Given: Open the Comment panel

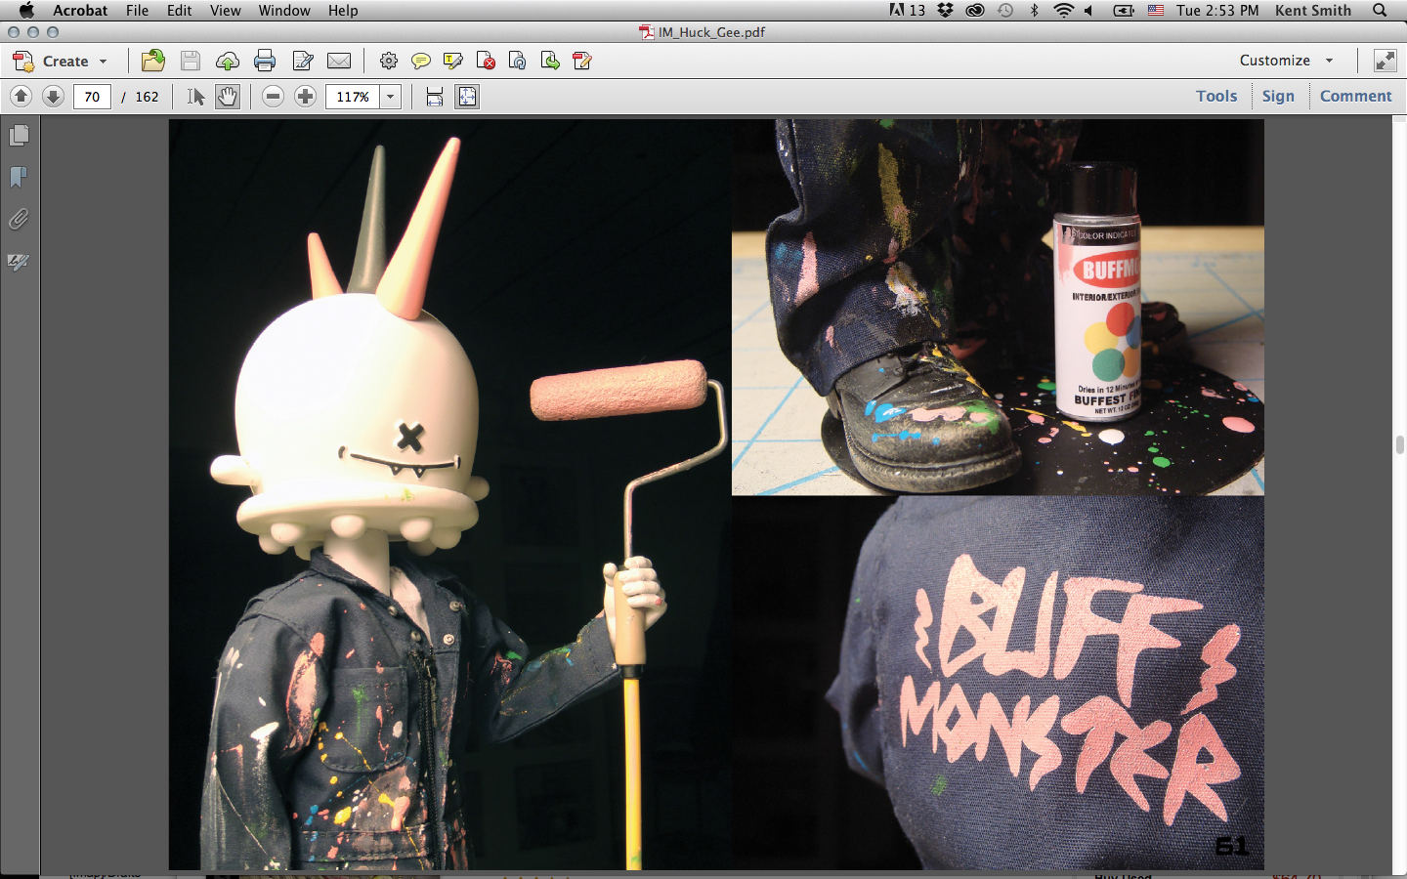Looking at the screenshot, I should 1356,96.
